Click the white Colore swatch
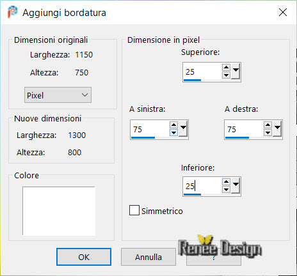Screen dimensions: 297x276 [x=59, y=211]
